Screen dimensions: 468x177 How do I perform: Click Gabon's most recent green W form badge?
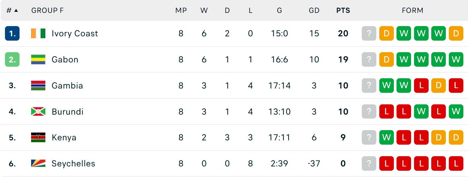tap(404, 59)
